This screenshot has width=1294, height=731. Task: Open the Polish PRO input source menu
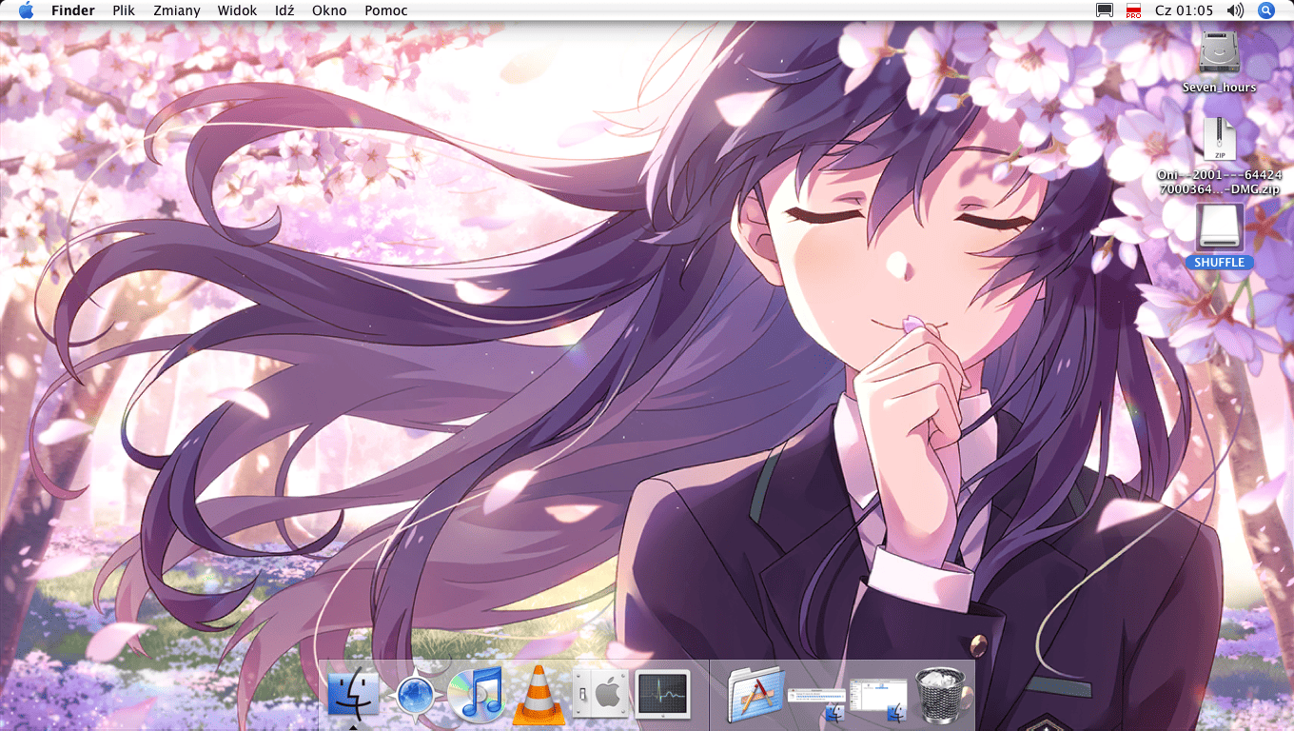point(1133,10)
